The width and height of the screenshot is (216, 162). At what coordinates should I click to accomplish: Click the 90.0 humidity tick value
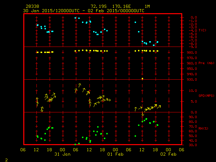click(193, 117)
